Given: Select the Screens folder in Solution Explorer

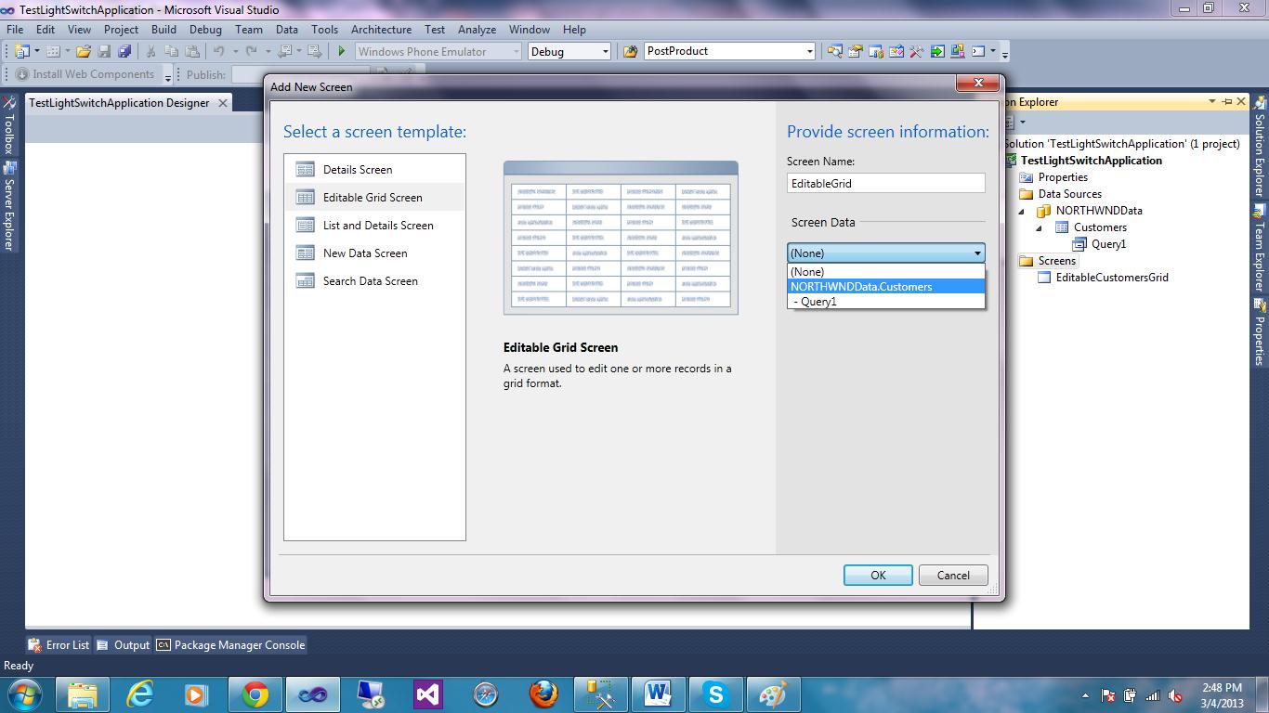Looking at the screenshot, I should tap(1056, 261).
